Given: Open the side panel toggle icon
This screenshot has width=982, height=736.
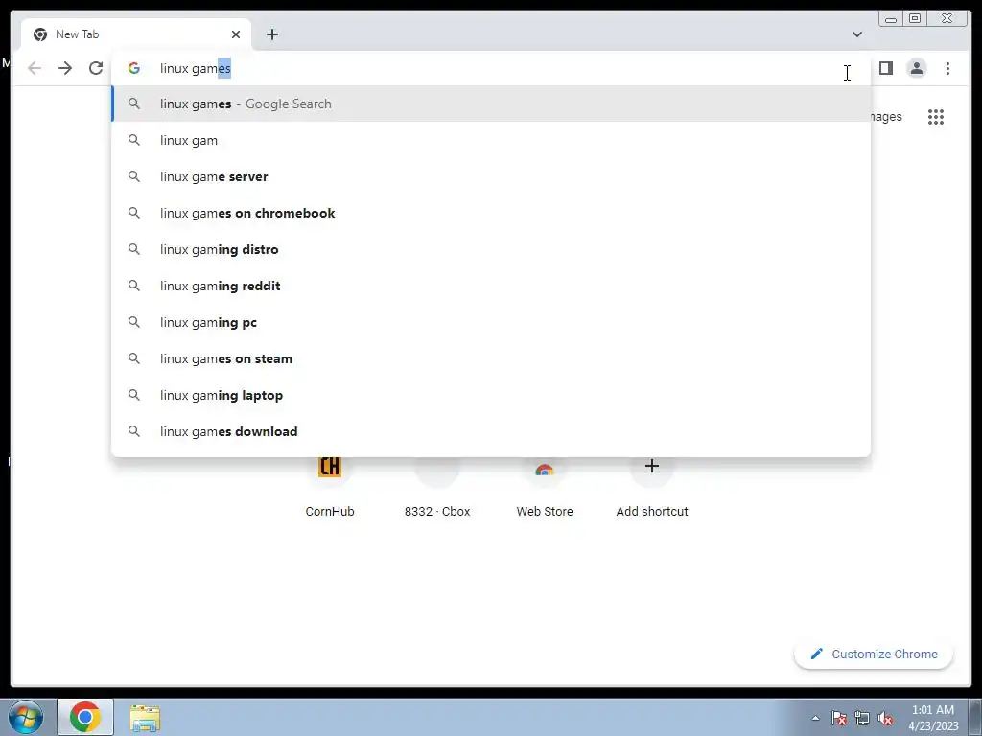Looking at the screenshot, I should coord(885,68).
